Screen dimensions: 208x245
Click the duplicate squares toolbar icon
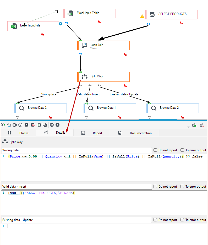[x=45, y=125]
